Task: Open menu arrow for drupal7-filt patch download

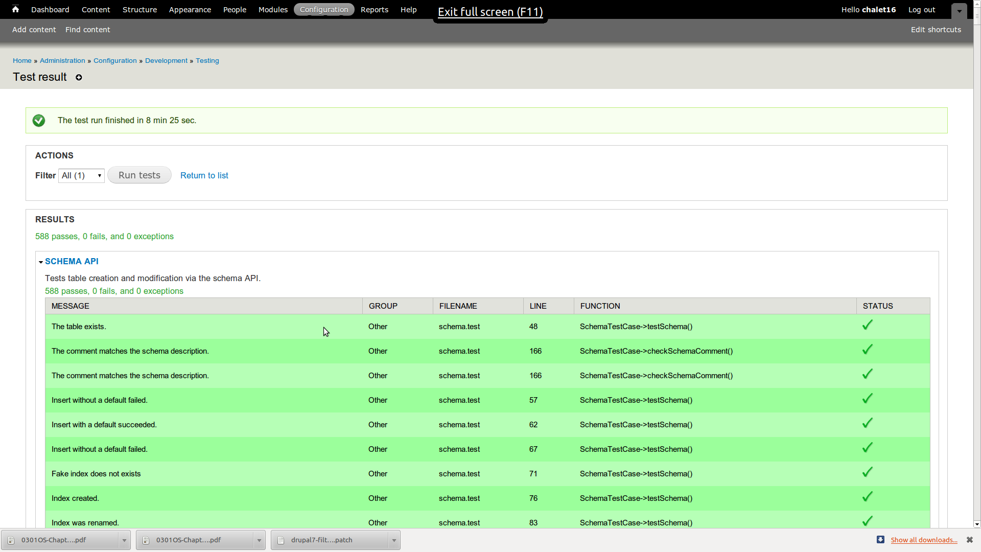Action: (394, 540)
